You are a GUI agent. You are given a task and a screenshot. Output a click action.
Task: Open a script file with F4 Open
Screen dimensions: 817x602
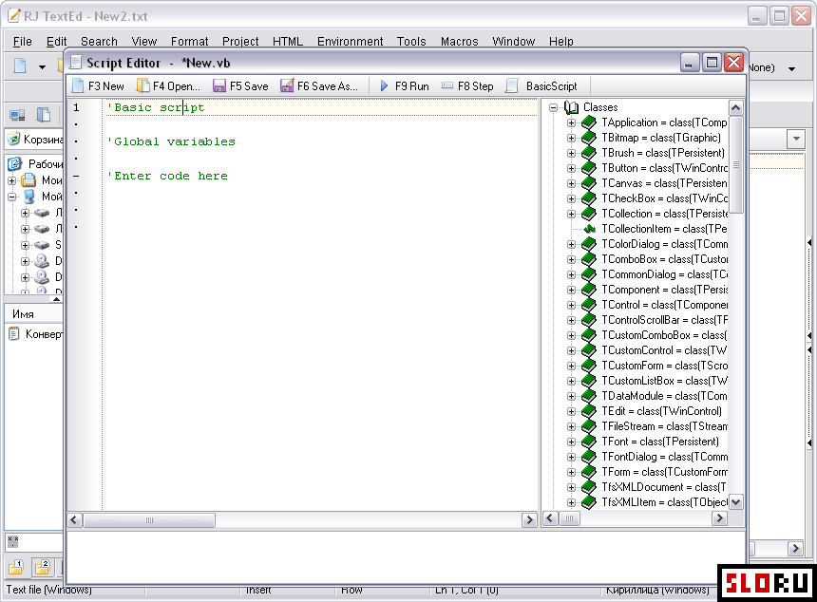click(168, 85)
